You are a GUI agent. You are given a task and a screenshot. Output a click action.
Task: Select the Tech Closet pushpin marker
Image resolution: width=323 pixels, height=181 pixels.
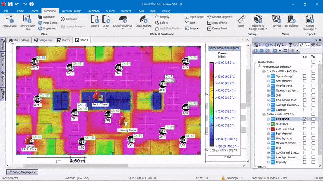96,95
